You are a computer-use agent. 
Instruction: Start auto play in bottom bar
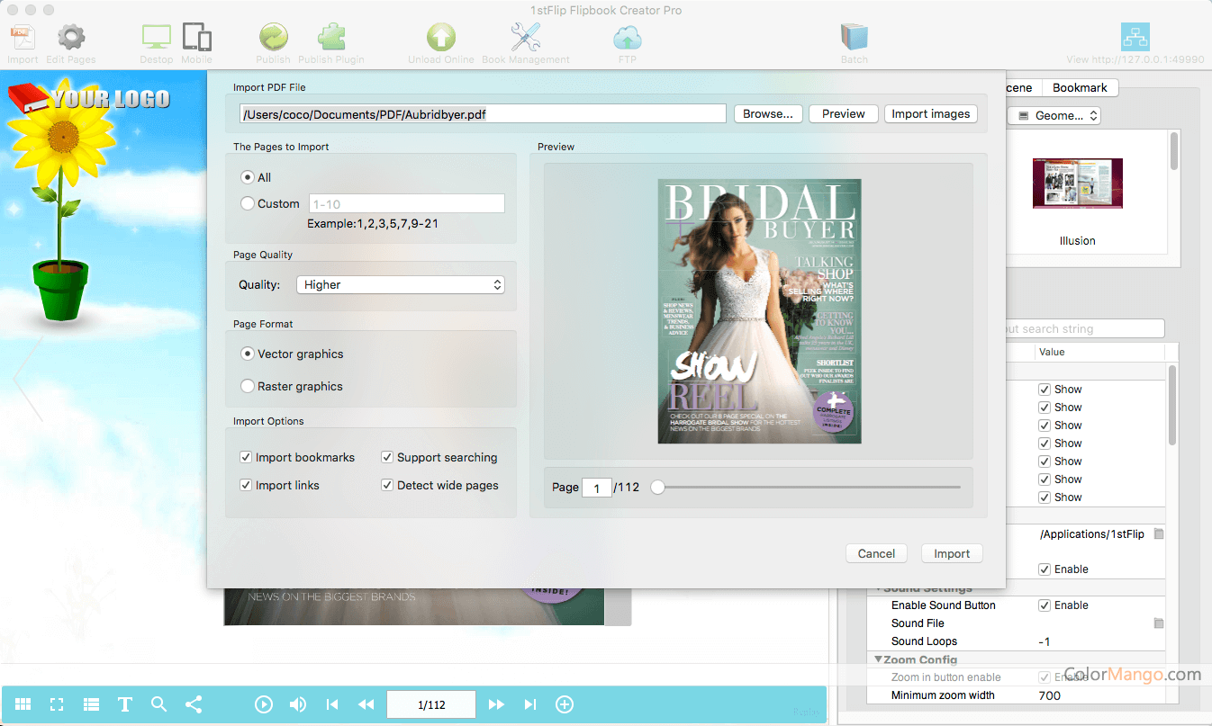tap(264, 704)
